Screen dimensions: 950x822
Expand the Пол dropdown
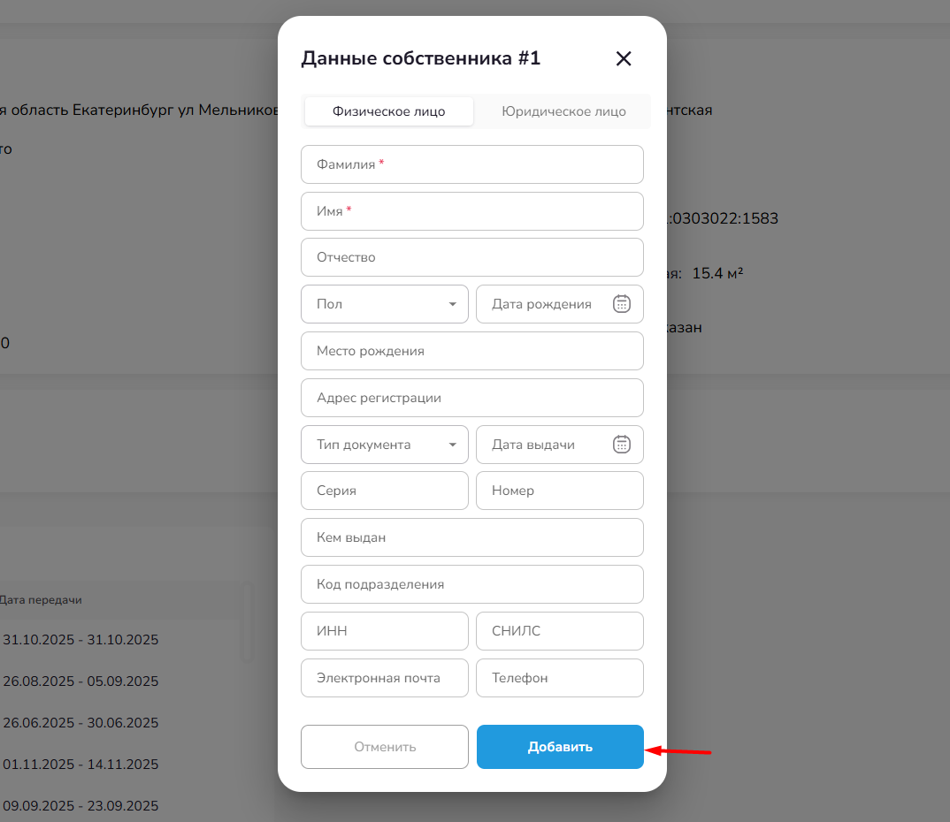[385, 304]
